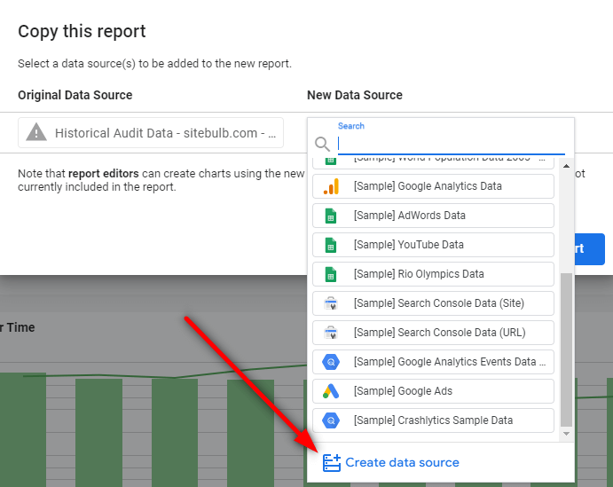Click the blue Copy Report button
This screenshot has width=613, height=487.
(590, 249)
